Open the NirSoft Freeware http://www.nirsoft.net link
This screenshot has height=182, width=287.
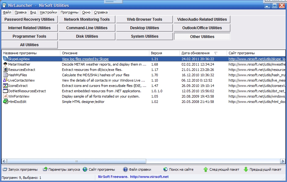[x=133, y=177]
